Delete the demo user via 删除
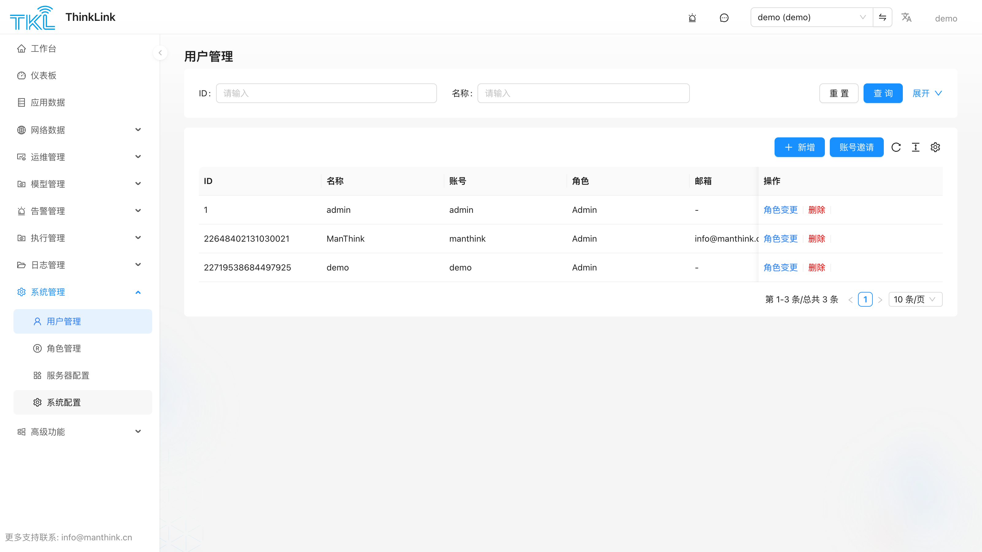 coord(817,267)
